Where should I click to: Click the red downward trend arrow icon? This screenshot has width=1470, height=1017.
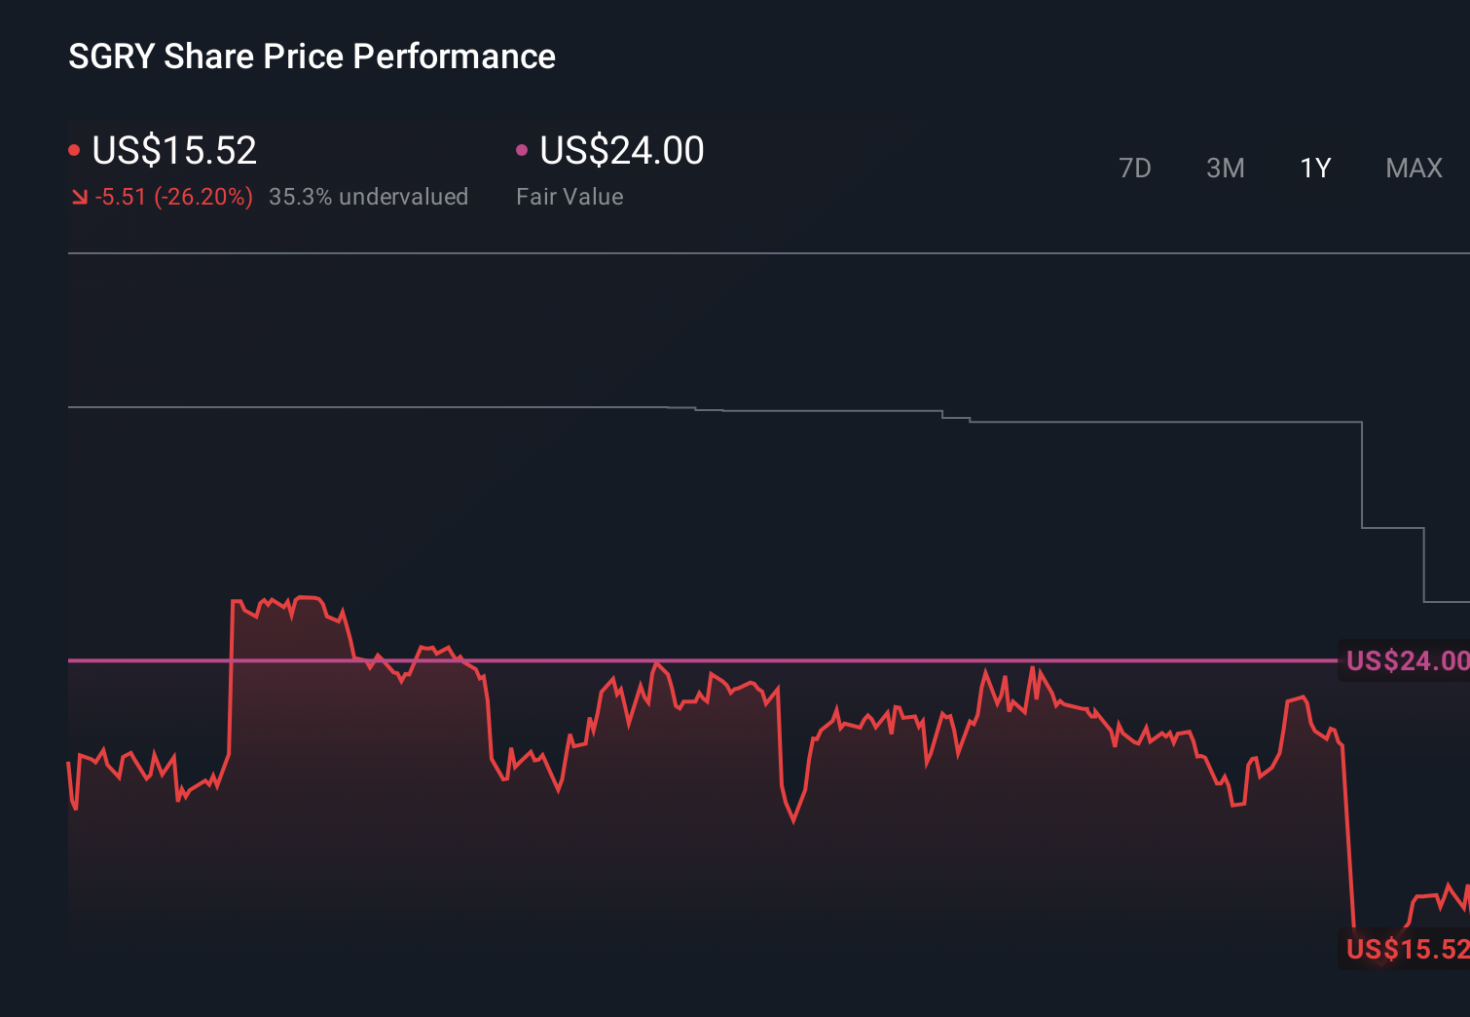point(79,196)
